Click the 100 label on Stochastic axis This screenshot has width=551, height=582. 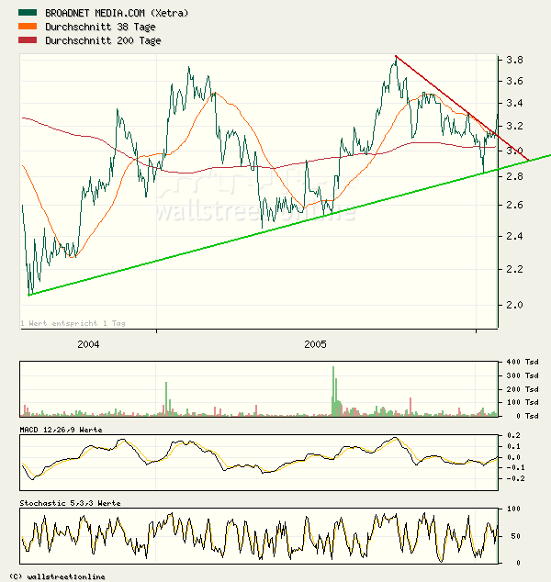[515, 509]
